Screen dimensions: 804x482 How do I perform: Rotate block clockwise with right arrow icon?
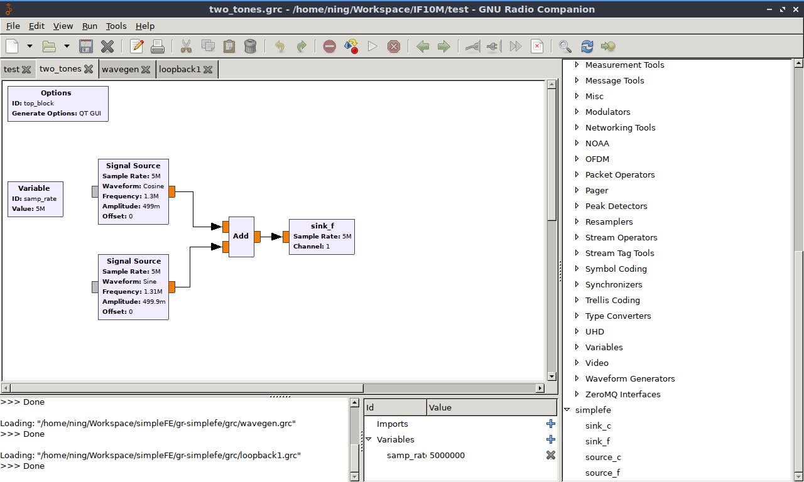pyautogui.click(x=444, y=46)
